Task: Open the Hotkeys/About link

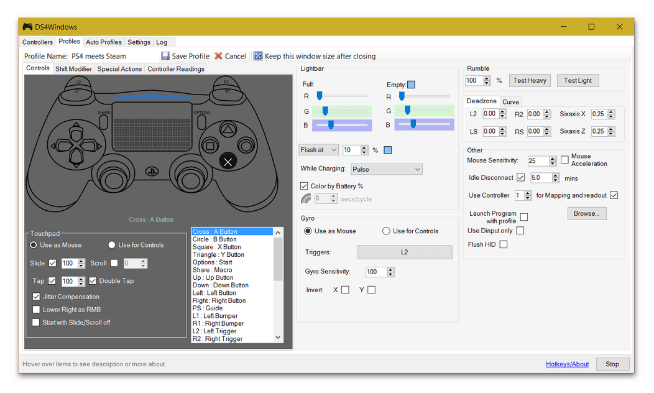Action: pos(567,364)
